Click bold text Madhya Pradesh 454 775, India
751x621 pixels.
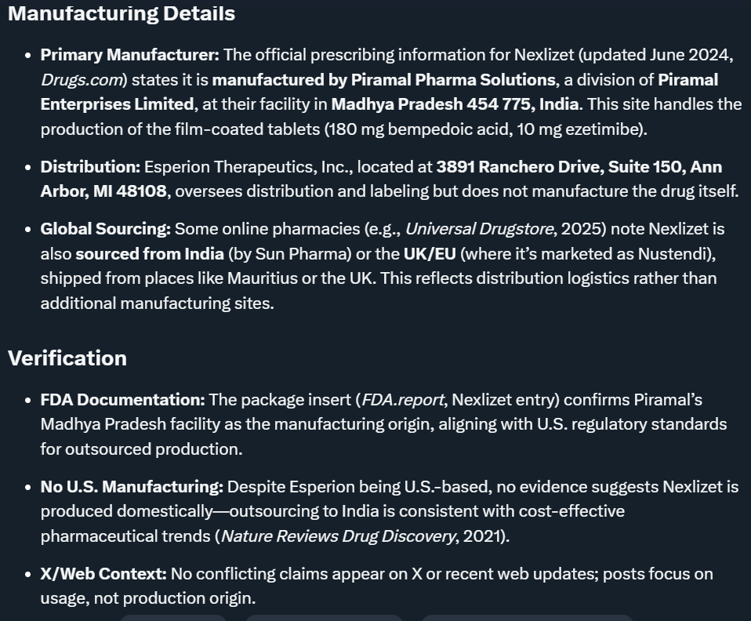tap(455, 104)
